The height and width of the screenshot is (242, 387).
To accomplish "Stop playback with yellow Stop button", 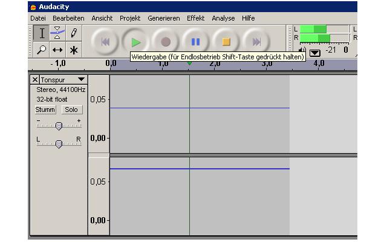I will (x=226, y=42).
